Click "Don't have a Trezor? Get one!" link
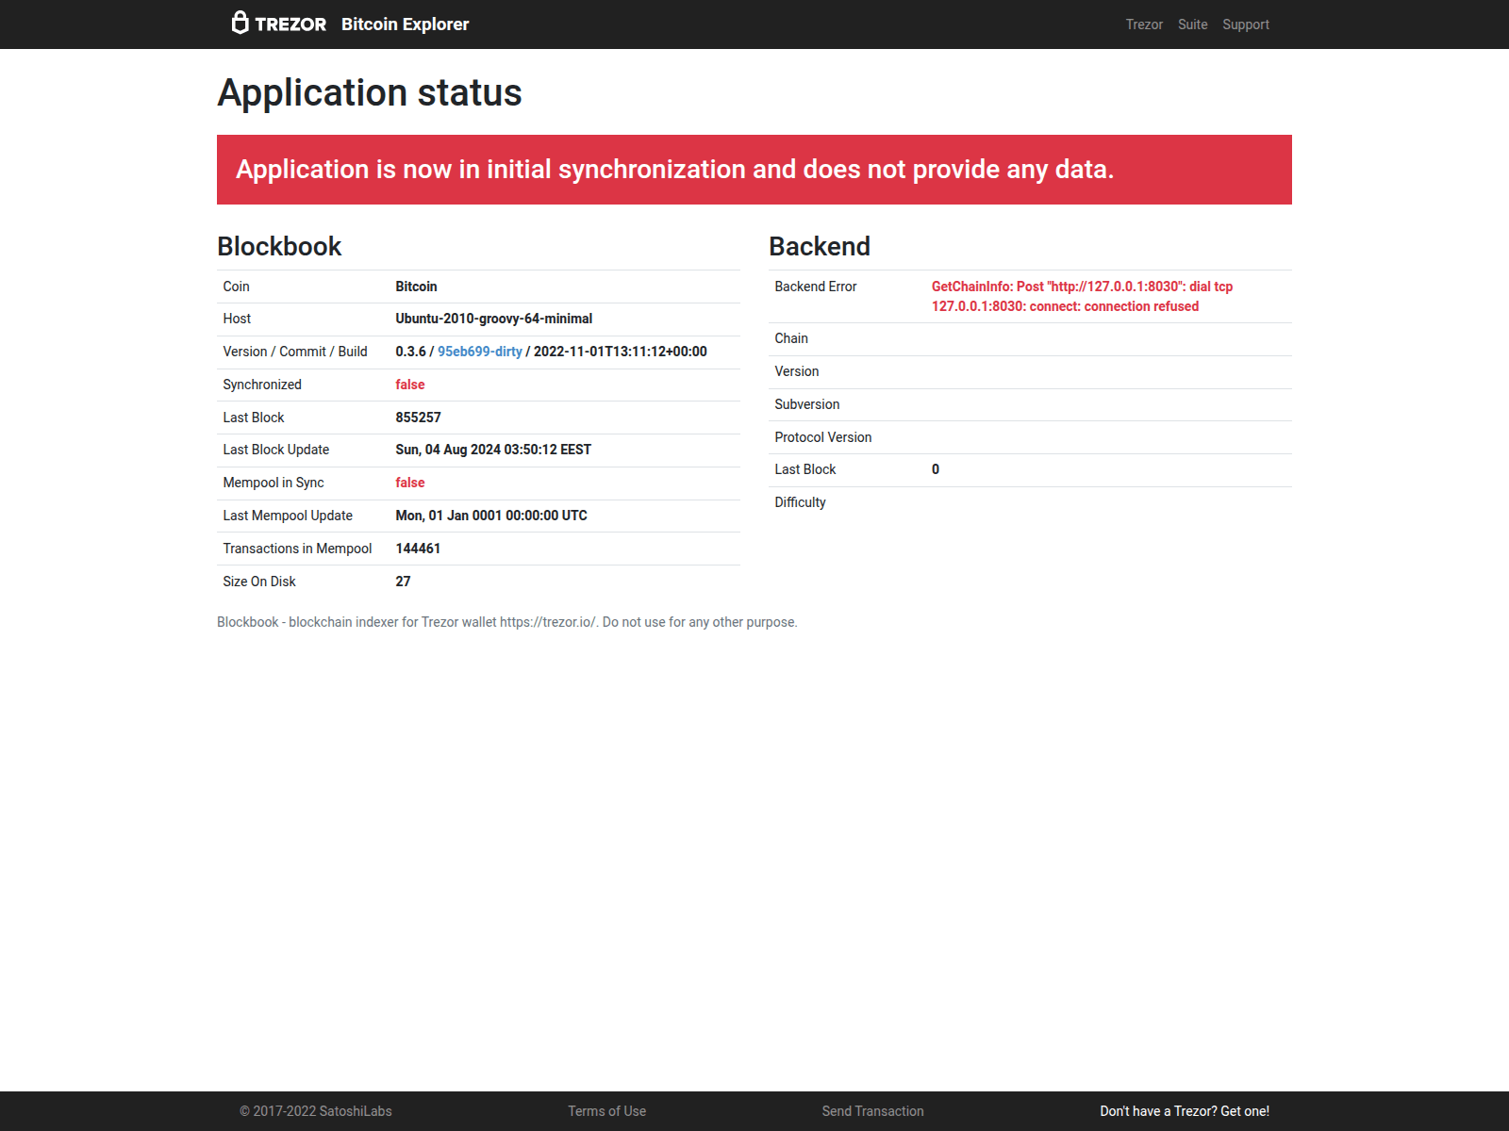1509x1131 pixels. 1185,1111
